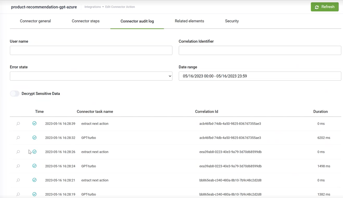This screenshot has height=198, width=343.
Task: Select the Connector audit log tab
Action: point(137,21)
